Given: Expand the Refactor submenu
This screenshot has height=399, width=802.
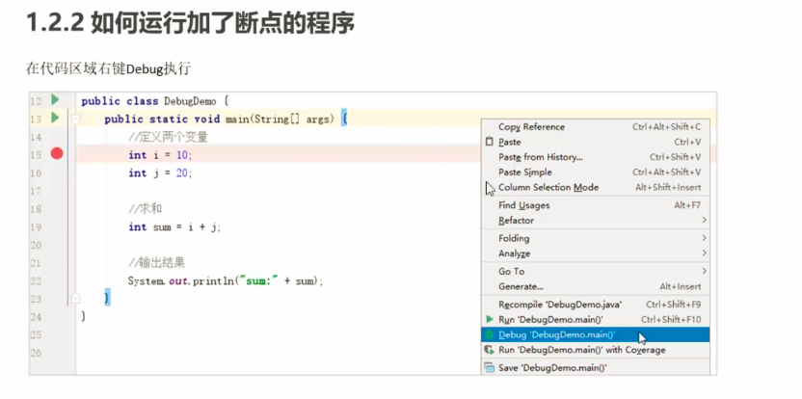Looking at the screenshot, I should pos(596,221).
